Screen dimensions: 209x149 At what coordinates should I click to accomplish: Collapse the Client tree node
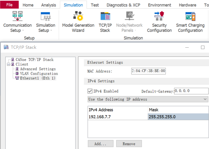pyautogui.click(x=8, y=64)
